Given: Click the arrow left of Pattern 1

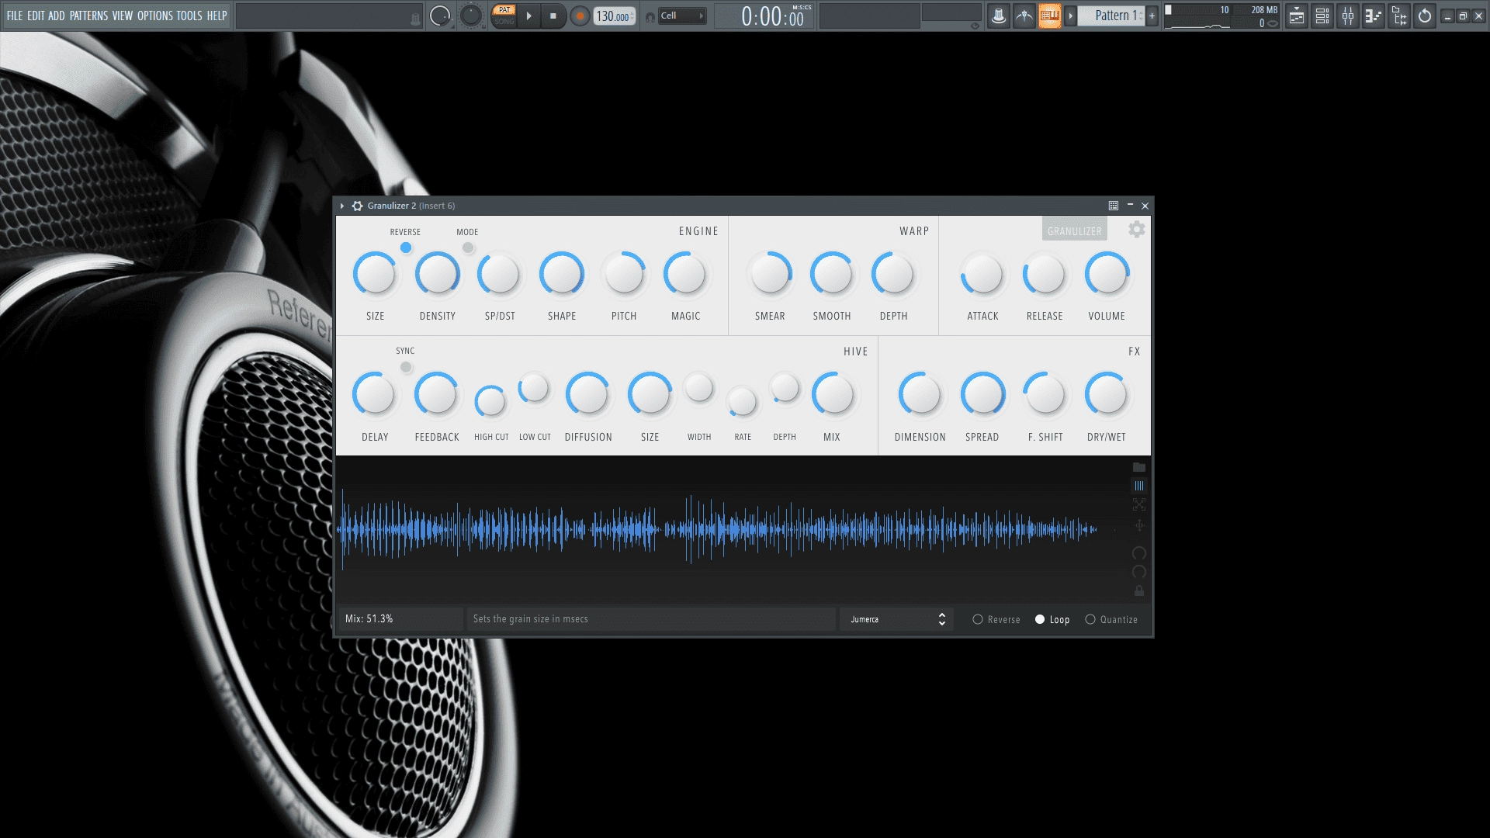Looking at the screenshot, I should click(x=1071, y=16).
